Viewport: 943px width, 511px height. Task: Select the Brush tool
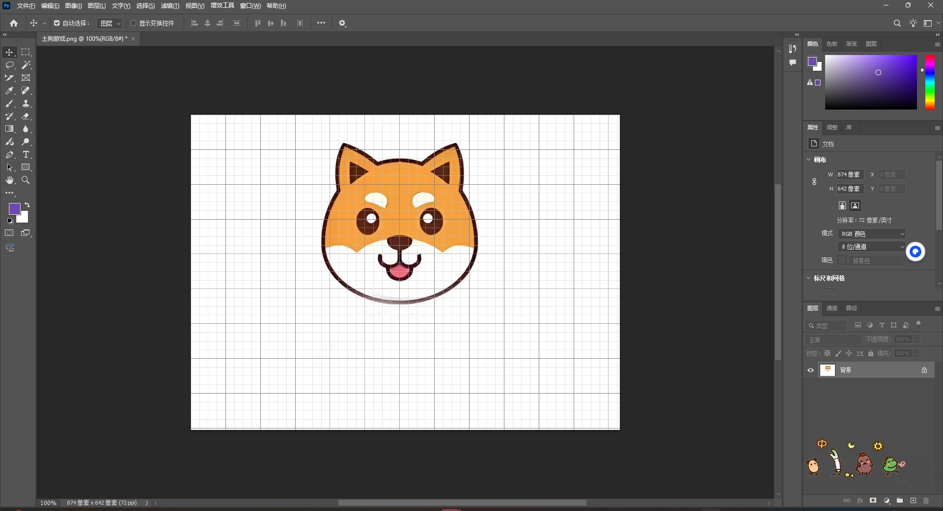9,103
